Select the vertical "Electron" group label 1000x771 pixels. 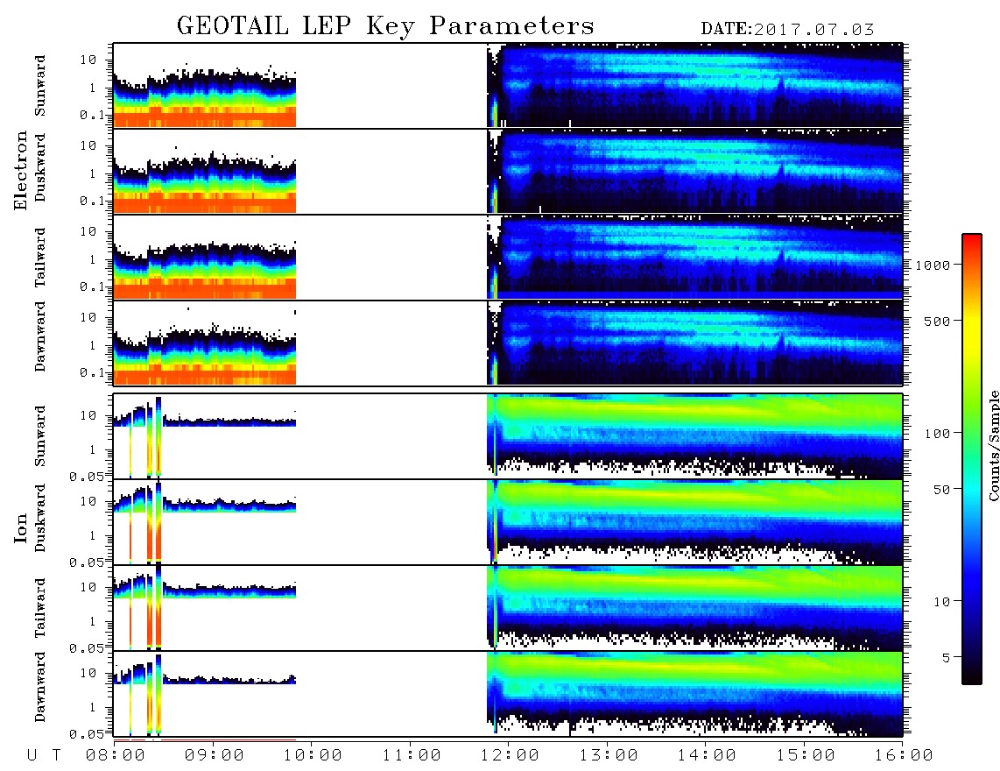pyautogui.click(x=21, y=171)
